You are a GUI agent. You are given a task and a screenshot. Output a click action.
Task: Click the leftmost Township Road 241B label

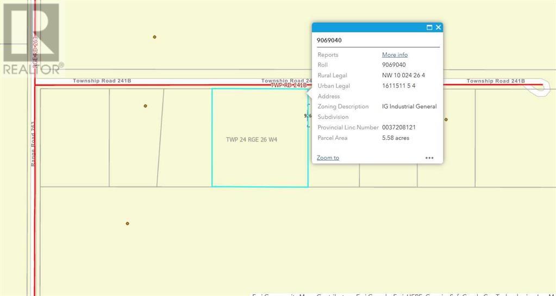pyautogui.click(x=102, y=81)
